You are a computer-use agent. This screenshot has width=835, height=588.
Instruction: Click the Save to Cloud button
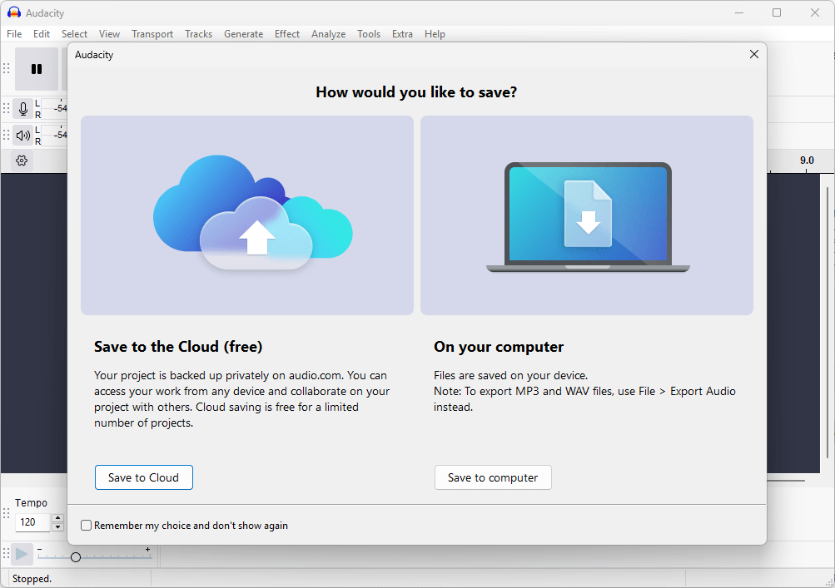click(143, 477)
